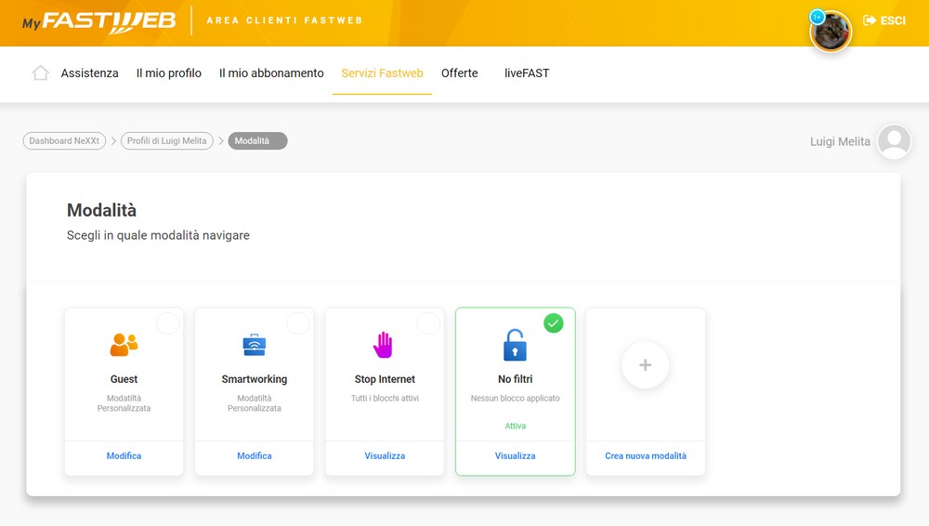Image resolution: width=929 pixels, height=526 pixels.
Task: Click Visualizza under No filtri
Action: point(515,455)
